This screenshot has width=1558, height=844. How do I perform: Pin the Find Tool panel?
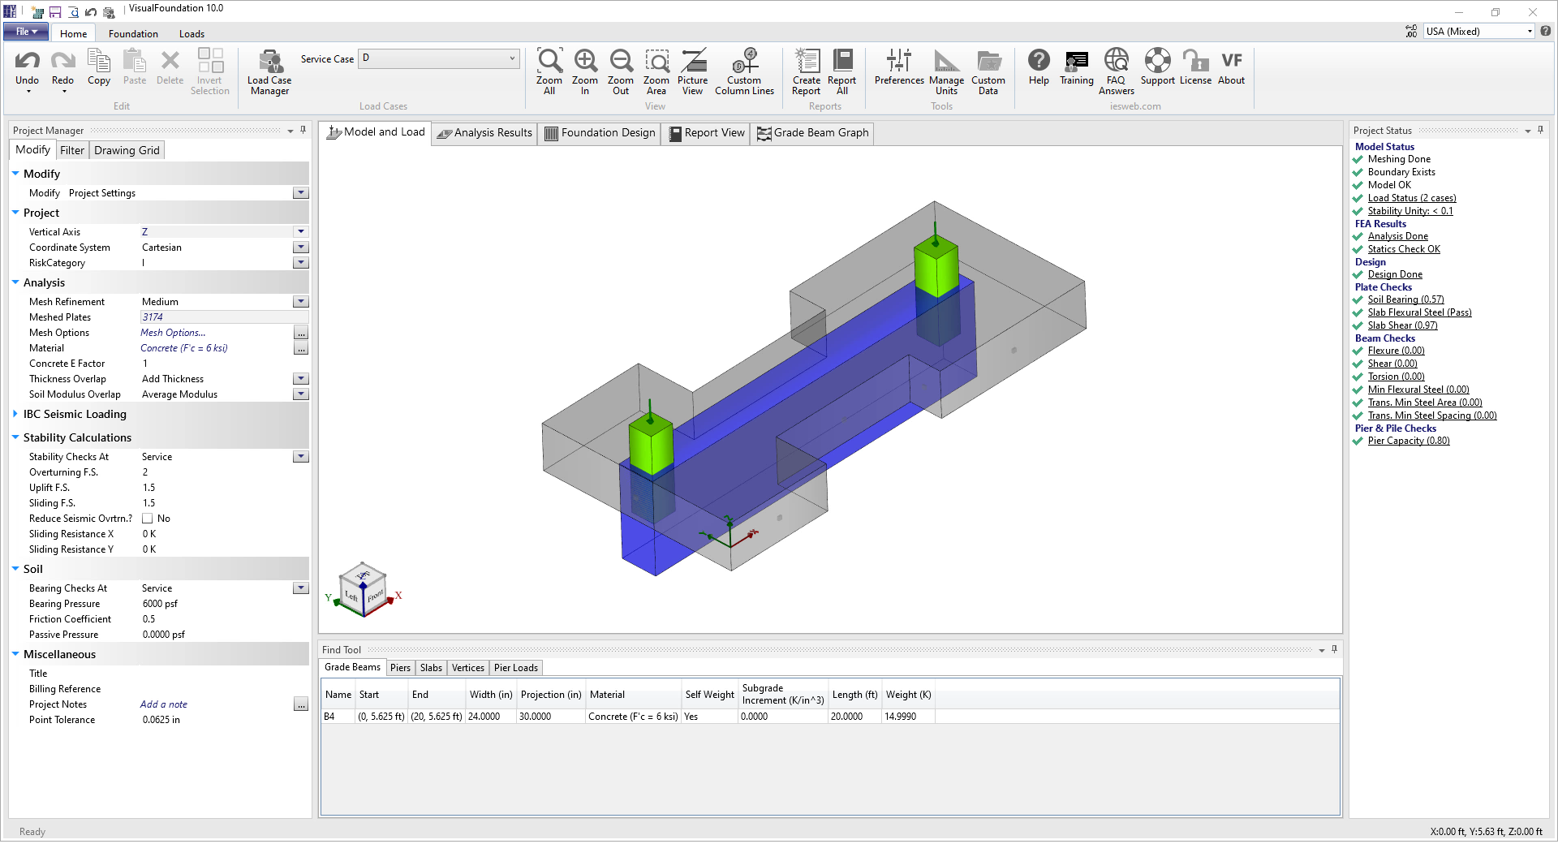[x=1334, y=649]
